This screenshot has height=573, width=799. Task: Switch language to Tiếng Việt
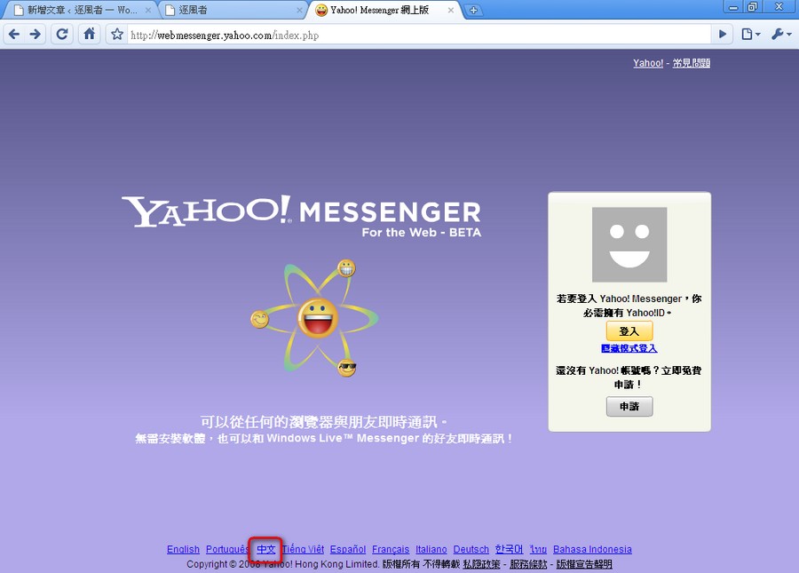pos(304,549)
